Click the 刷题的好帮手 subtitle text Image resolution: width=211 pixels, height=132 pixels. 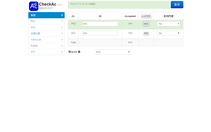(45, 8)
